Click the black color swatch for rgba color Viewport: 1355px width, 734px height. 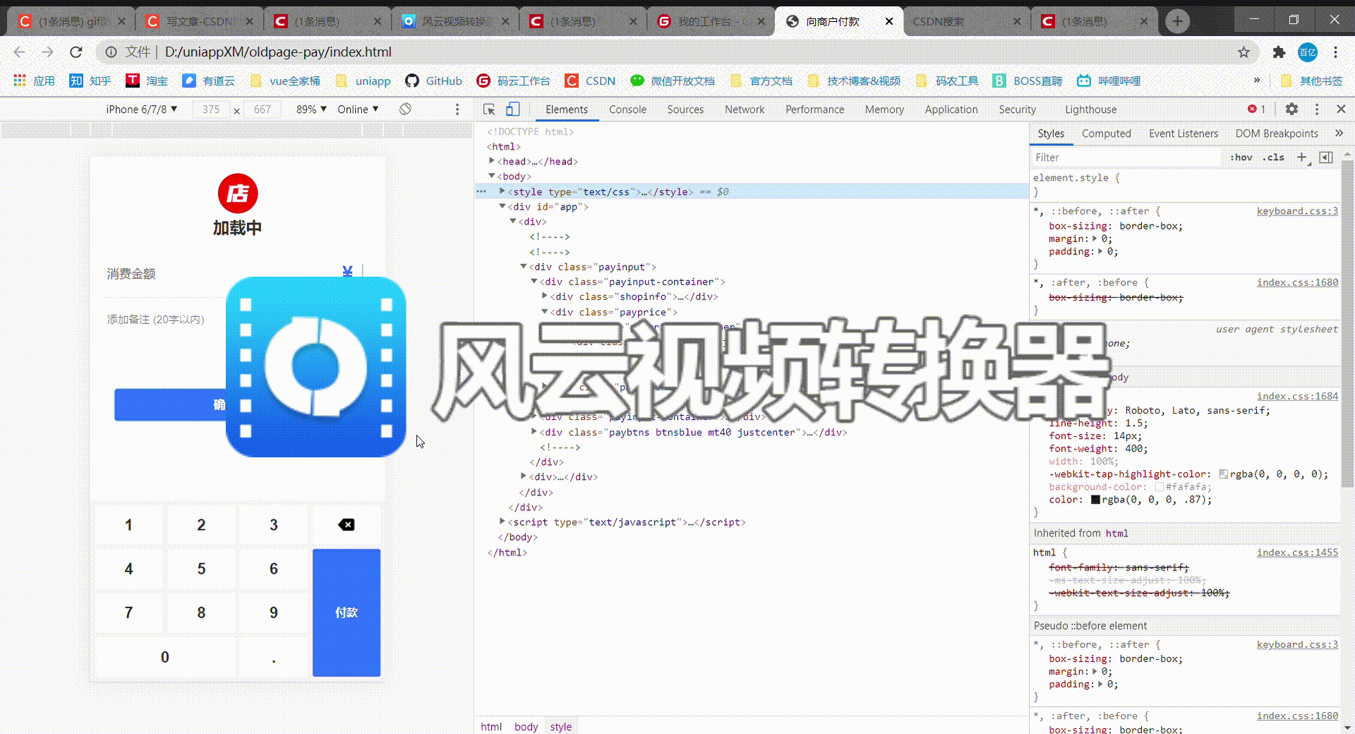tap(1095, 500)
